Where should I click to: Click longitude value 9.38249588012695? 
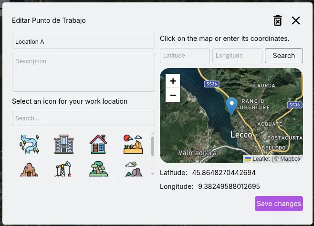coord(229,187)
